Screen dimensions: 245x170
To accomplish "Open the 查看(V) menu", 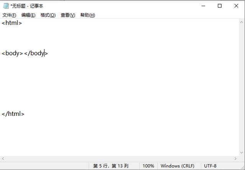I will coord(68,15).
